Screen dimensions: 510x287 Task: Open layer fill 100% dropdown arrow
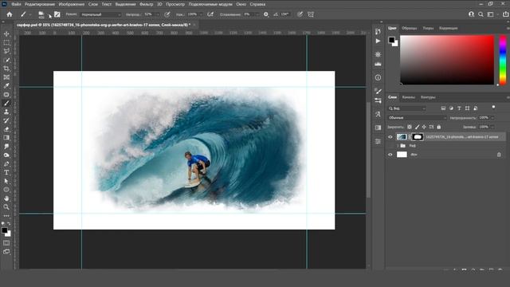pyautogui.click(x=492, y=127)
